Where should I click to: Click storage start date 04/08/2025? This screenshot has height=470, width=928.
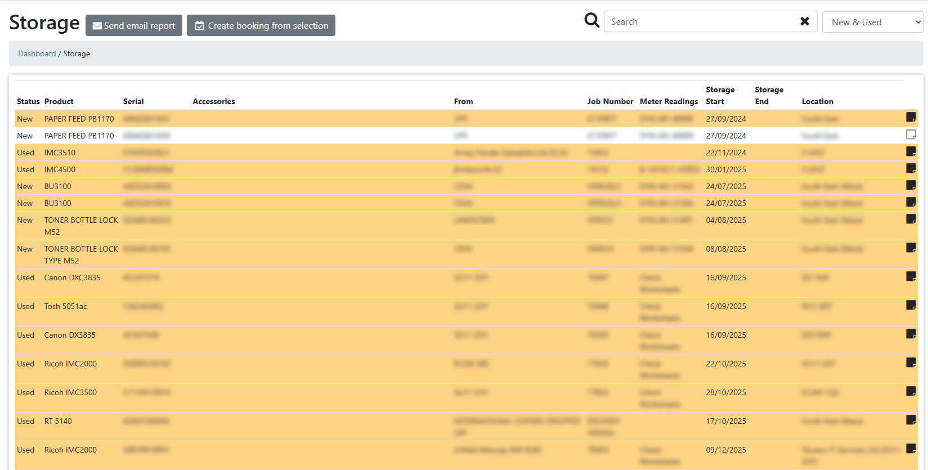726,220
